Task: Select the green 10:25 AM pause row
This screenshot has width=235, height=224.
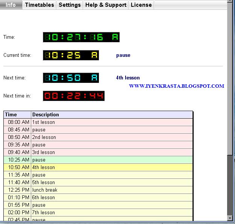Action: (x=98, y=160)
